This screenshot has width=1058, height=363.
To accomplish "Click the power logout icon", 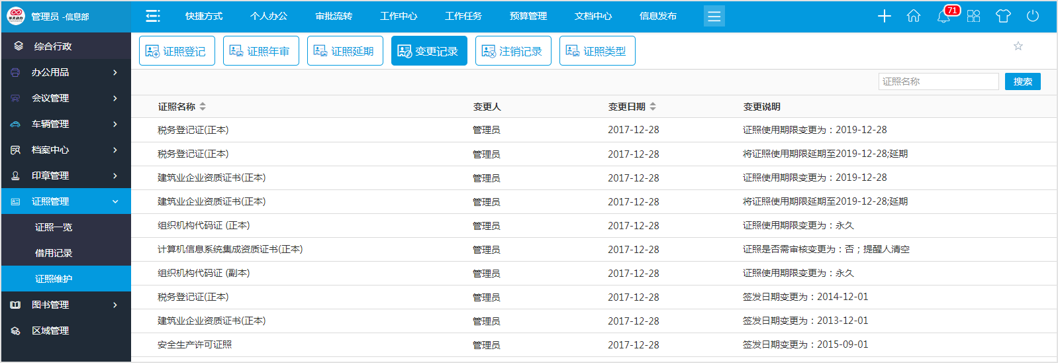I will tap(1033, 16).
